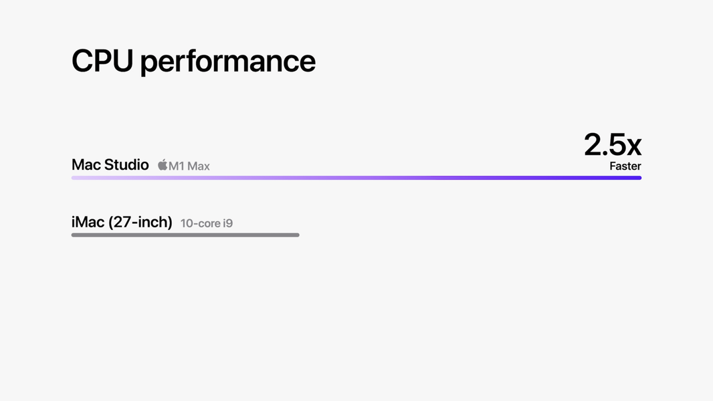Viewport: 713px width, 401px height.
Task: Click the word performance in the heading
Action: pyautogui.click(x=227, y=62)
